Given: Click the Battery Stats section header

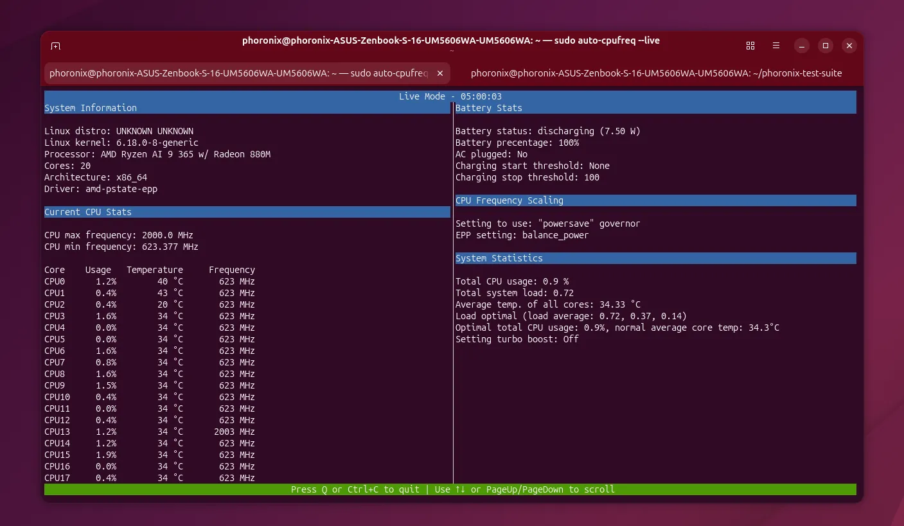Looking at the screenshot, I should (488, 108).
